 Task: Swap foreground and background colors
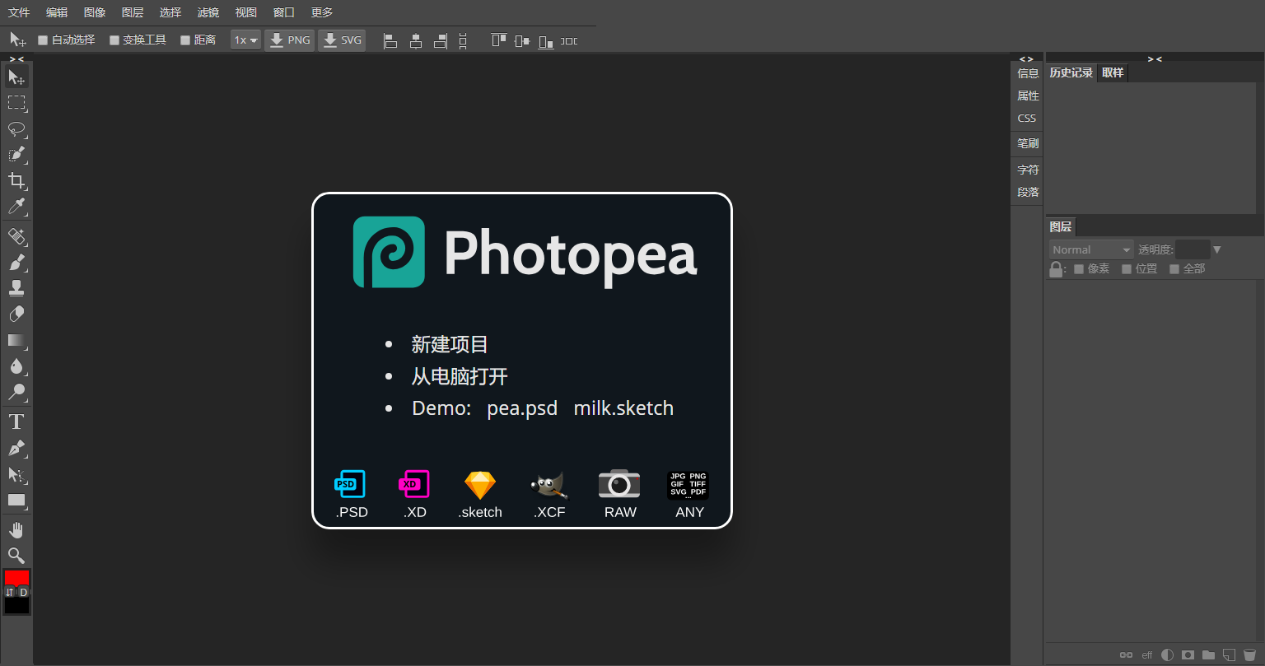(x=10, y=592)
